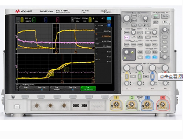Push the Horiz button in Horizontal section

pyautogui.click(x=134, y=15)
